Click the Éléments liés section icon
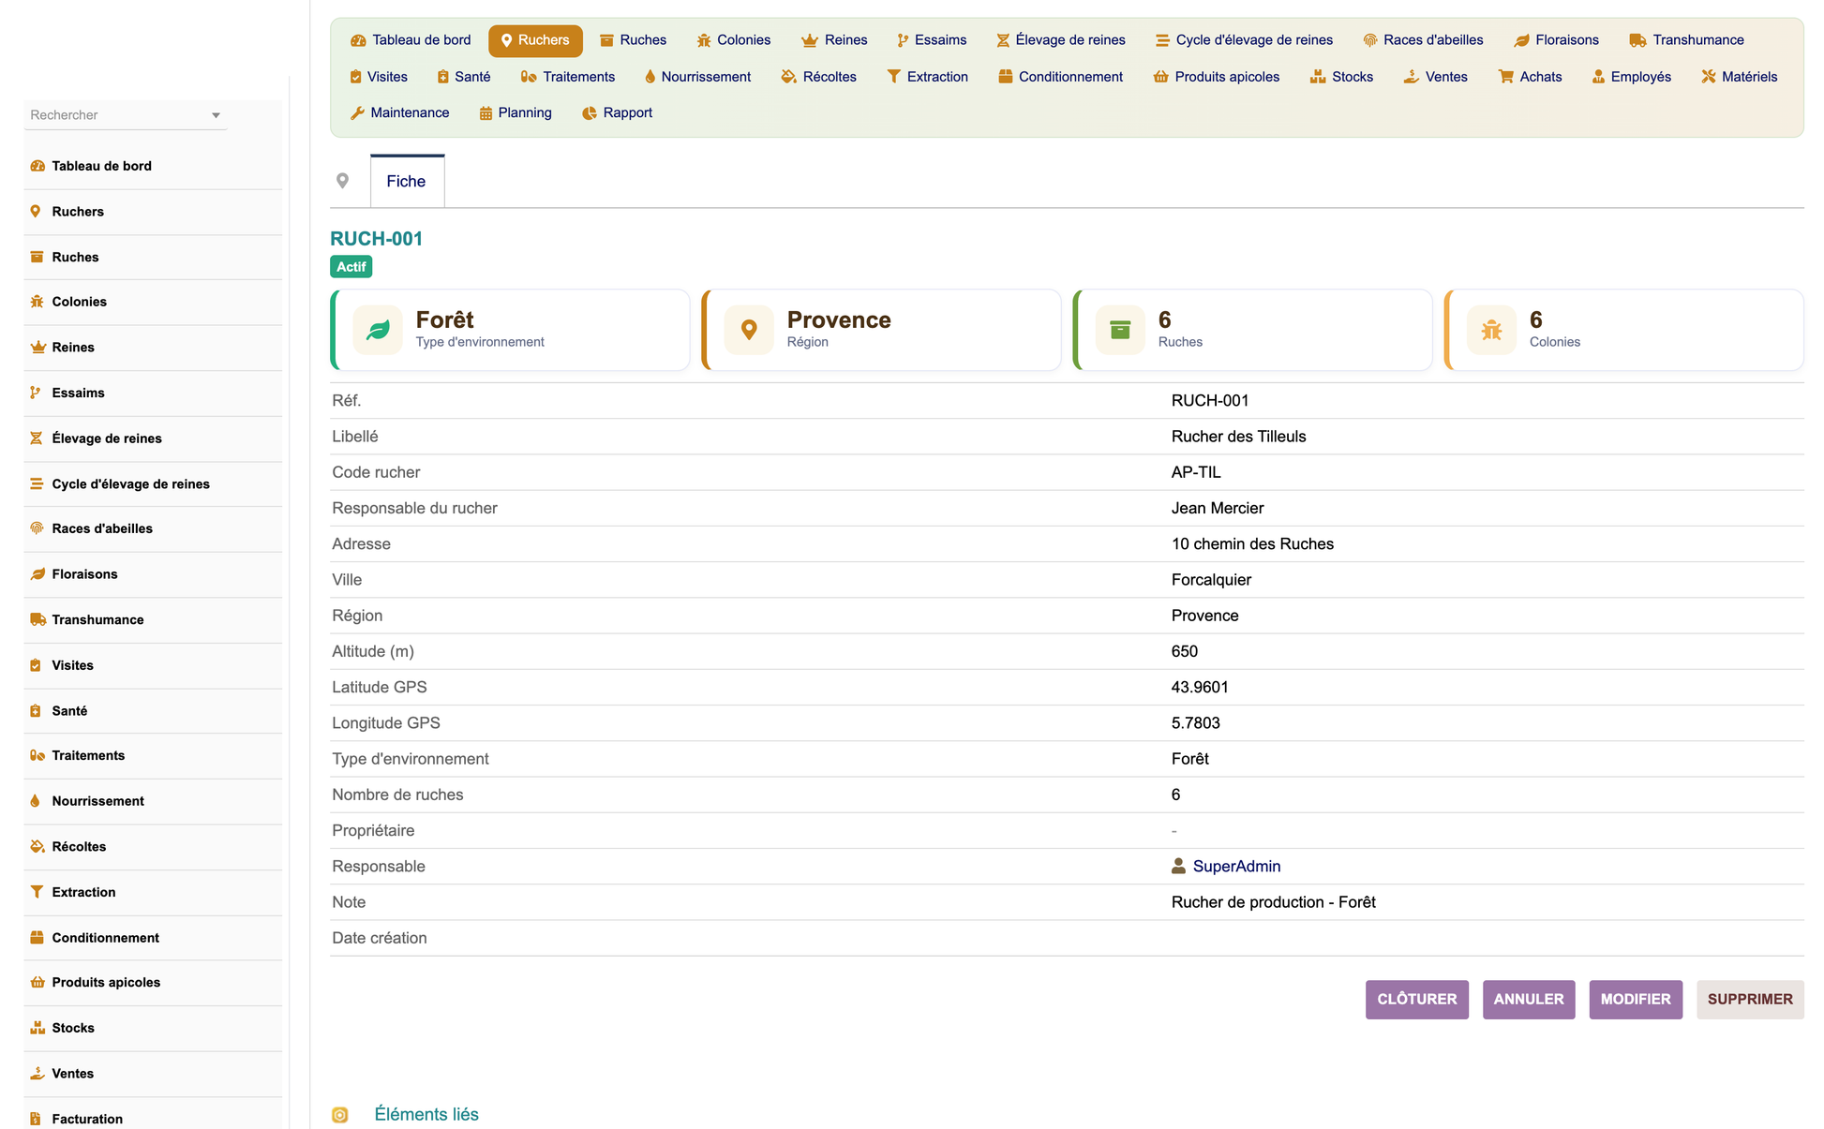Viewport: 1824px width, 1129px height. point(340,1115)
